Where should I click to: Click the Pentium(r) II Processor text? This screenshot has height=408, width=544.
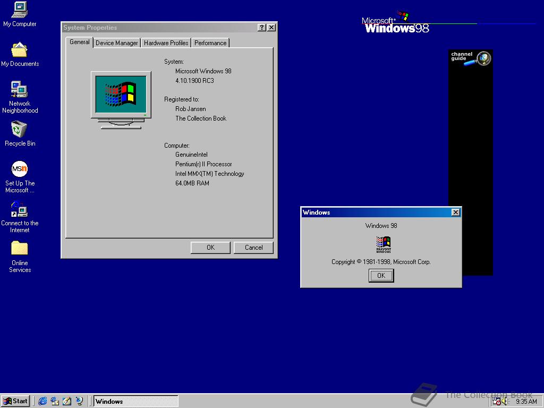coord(203,164)
